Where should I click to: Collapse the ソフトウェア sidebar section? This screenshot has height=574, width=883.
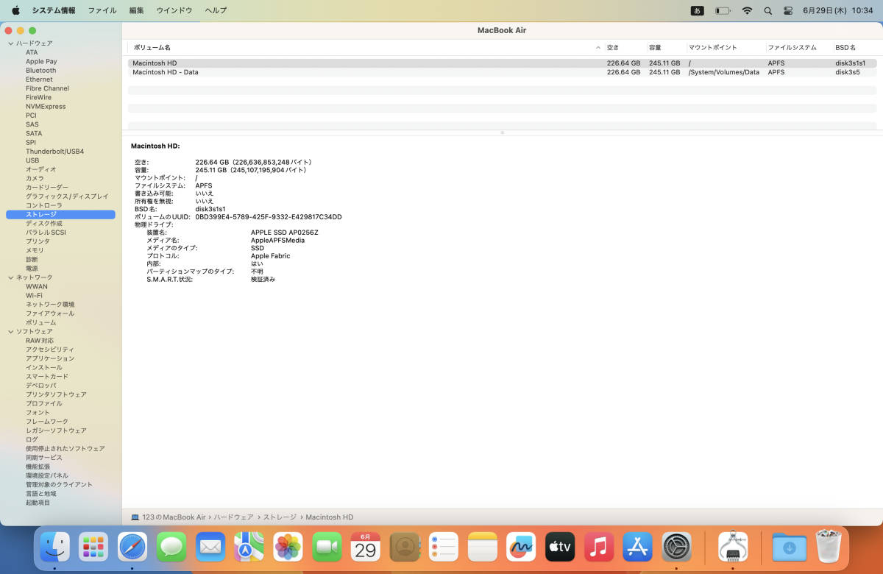coord(10,331)
